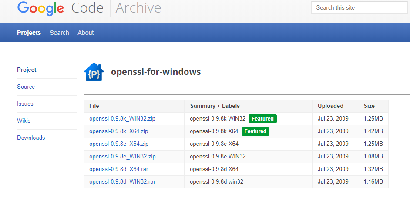Screen dimensions: 410x198
Task: Open the About nav item
Action: [x=85, y=33]
